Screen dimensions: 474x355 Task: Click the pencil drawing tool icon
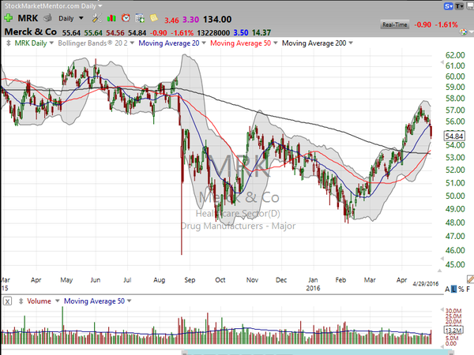[x=470, y=278]
